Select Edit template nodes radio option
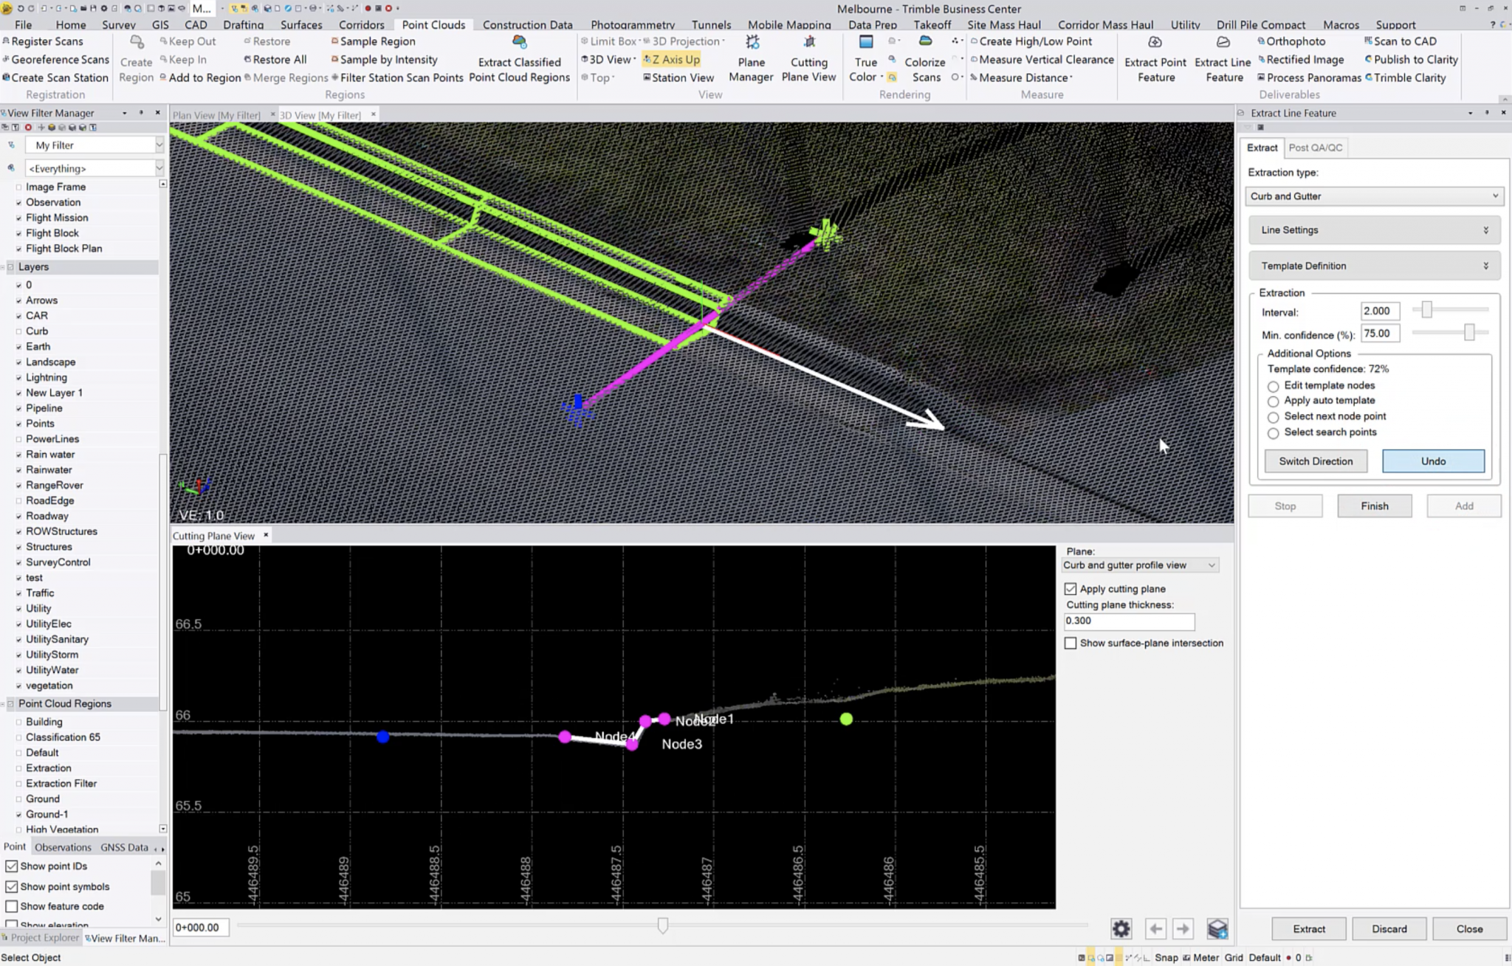Viewport: 1512px width, 966px height. pos(1273,386)
